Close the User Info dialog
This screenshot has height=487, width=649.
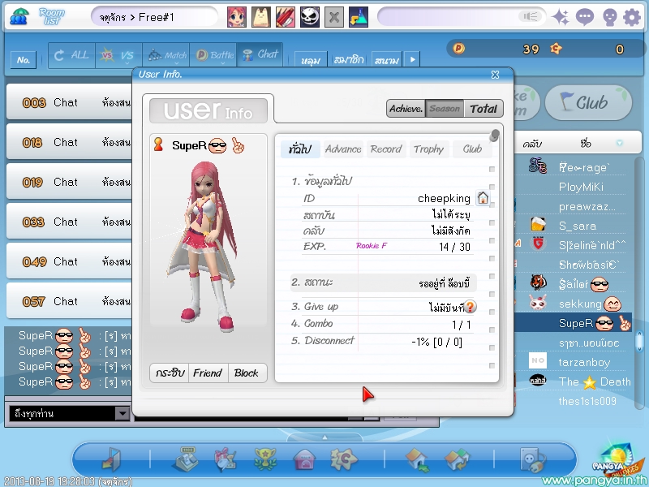click(x=495, y=75)
